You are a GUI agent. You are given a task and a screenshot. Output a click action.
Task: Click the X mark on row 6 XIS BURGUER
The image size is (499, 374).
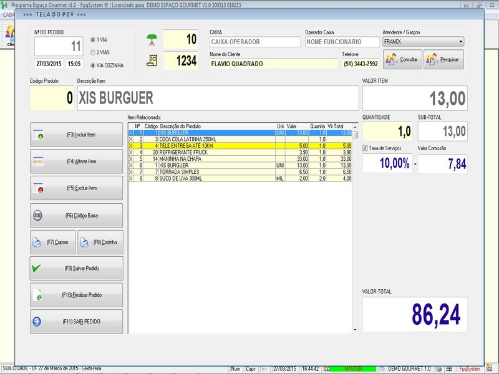tap(131, 165)
